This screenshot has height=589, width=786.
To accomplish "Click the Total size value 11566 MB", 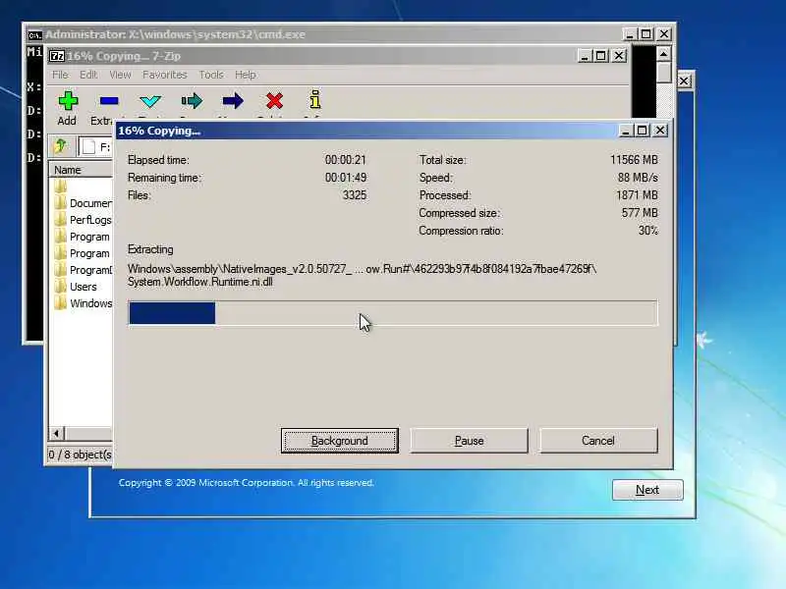I will pyautogui.click(x=634, y=160).
